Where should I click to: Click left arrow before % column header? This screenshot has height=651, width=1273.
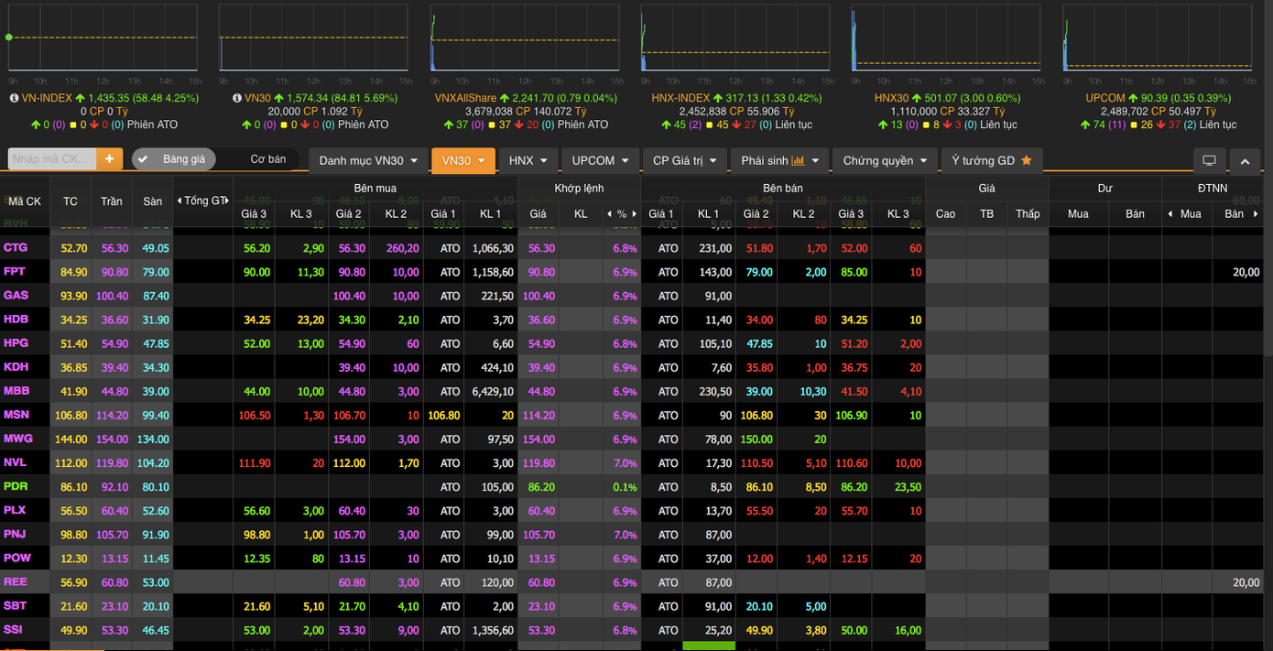click(x=610, y=213)
